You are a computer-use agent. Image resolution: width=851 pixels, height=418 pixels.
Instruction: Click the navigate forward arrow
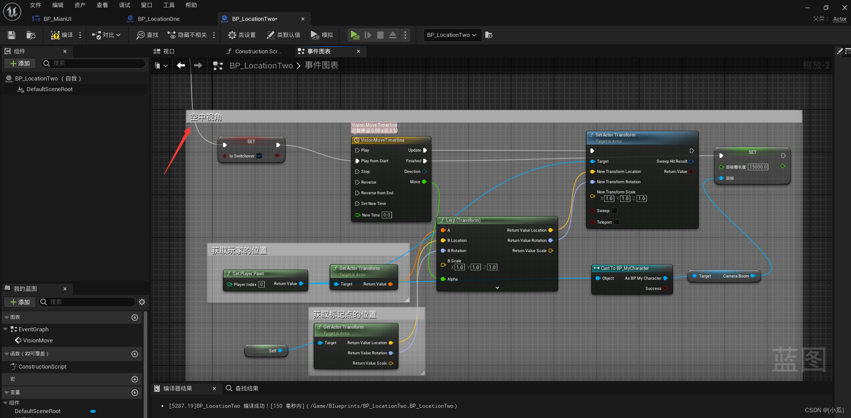point(198,65)
